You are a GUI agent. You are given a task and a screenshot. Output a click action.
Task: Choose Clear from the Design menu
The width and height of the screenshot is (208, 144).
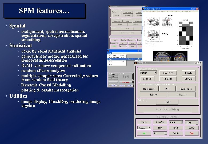point(117,62)
